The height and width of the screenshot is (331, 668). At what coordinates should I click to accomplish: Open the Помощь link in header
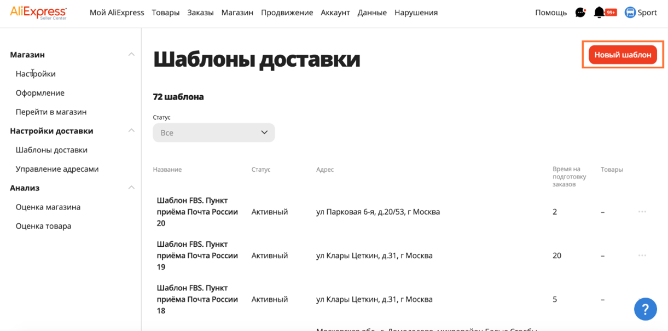[550, 13]
